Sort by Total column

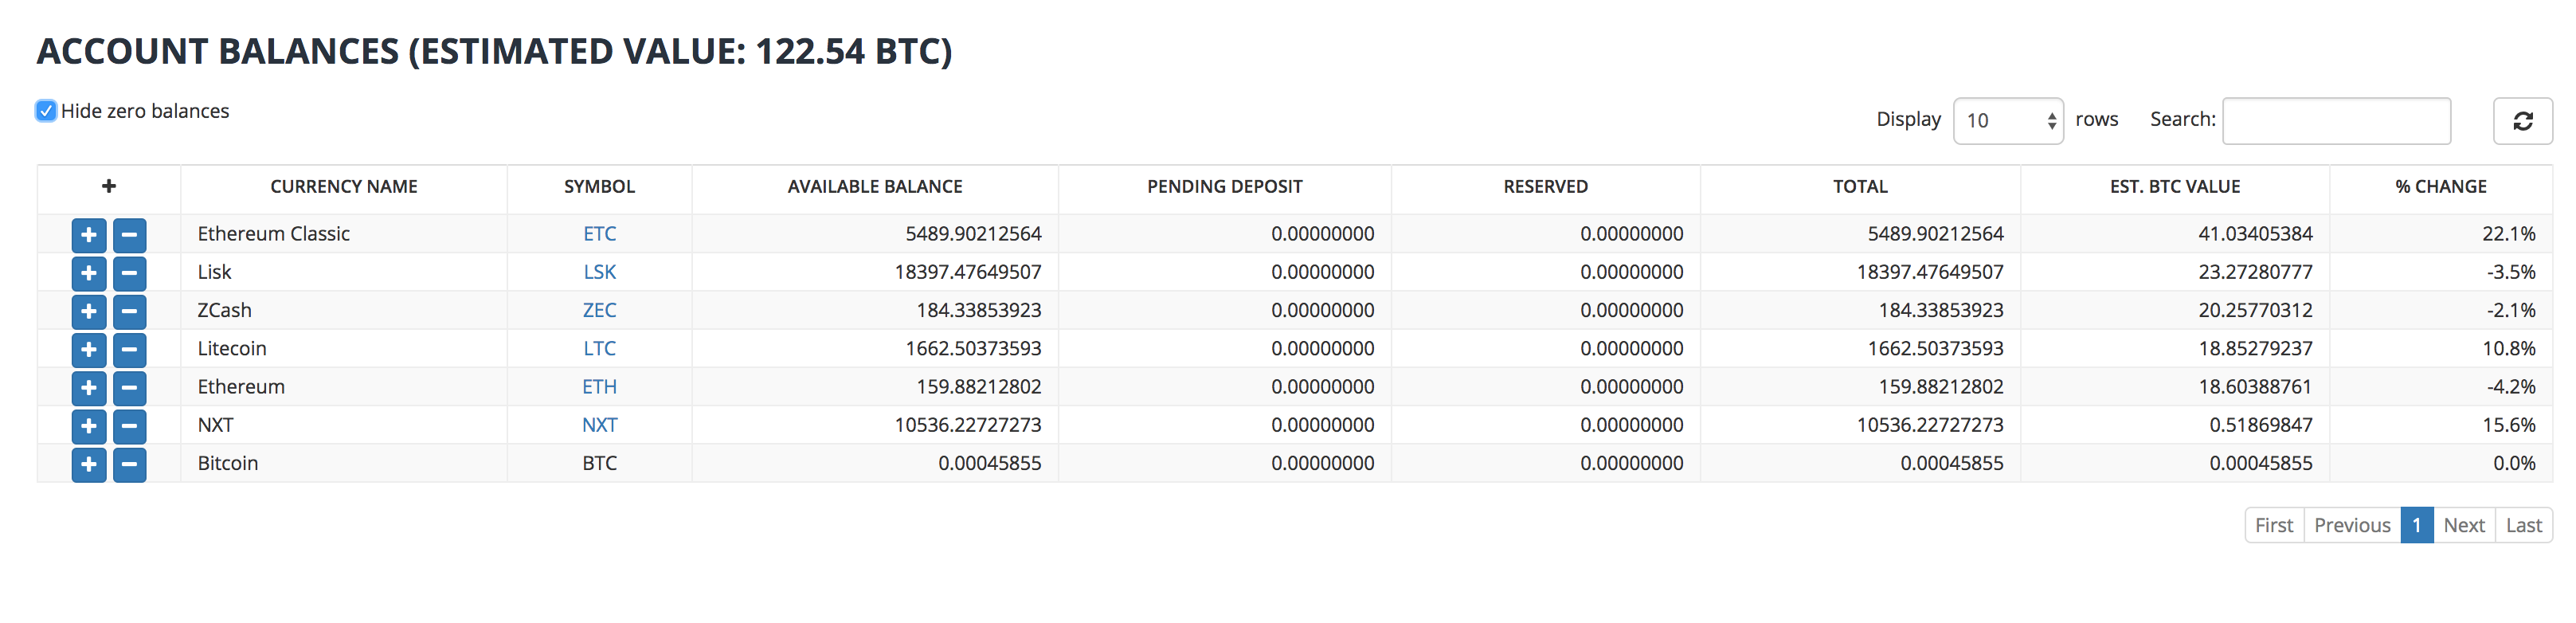click(1860, 187)
